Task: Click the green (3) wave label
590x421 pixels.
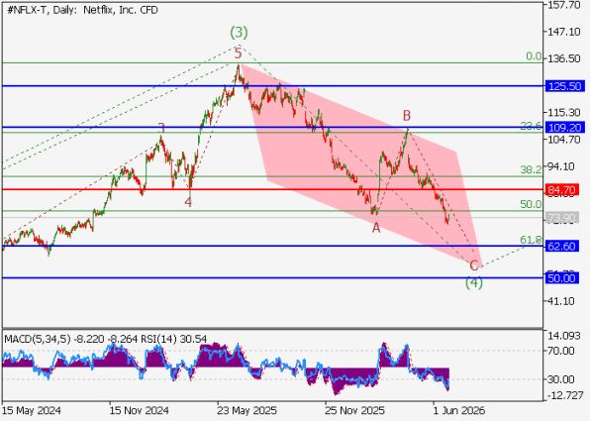Action: point(239,33)
